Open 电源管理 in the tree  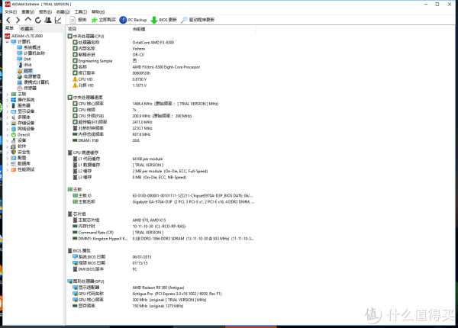(29, 76)
